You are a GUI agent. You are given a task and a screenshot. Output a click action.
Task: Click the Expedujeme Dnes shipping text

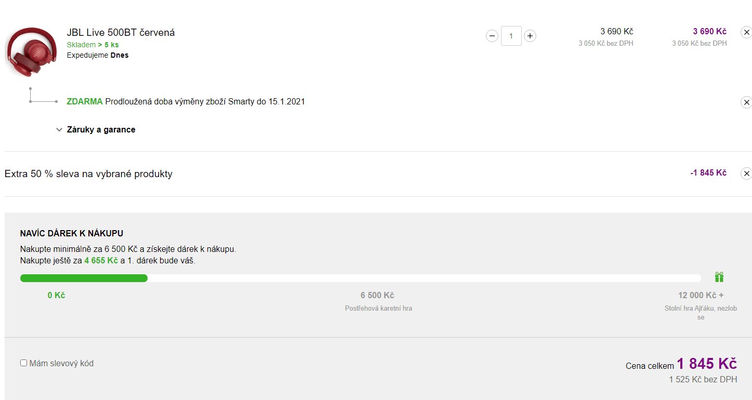(x=98, y=55)
